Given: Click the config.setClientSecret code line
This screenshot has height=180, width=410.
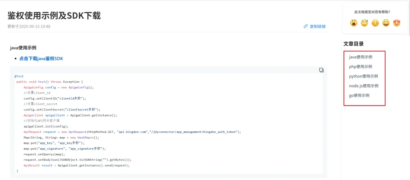Looking at the screenshot, I should click(62, 110).
